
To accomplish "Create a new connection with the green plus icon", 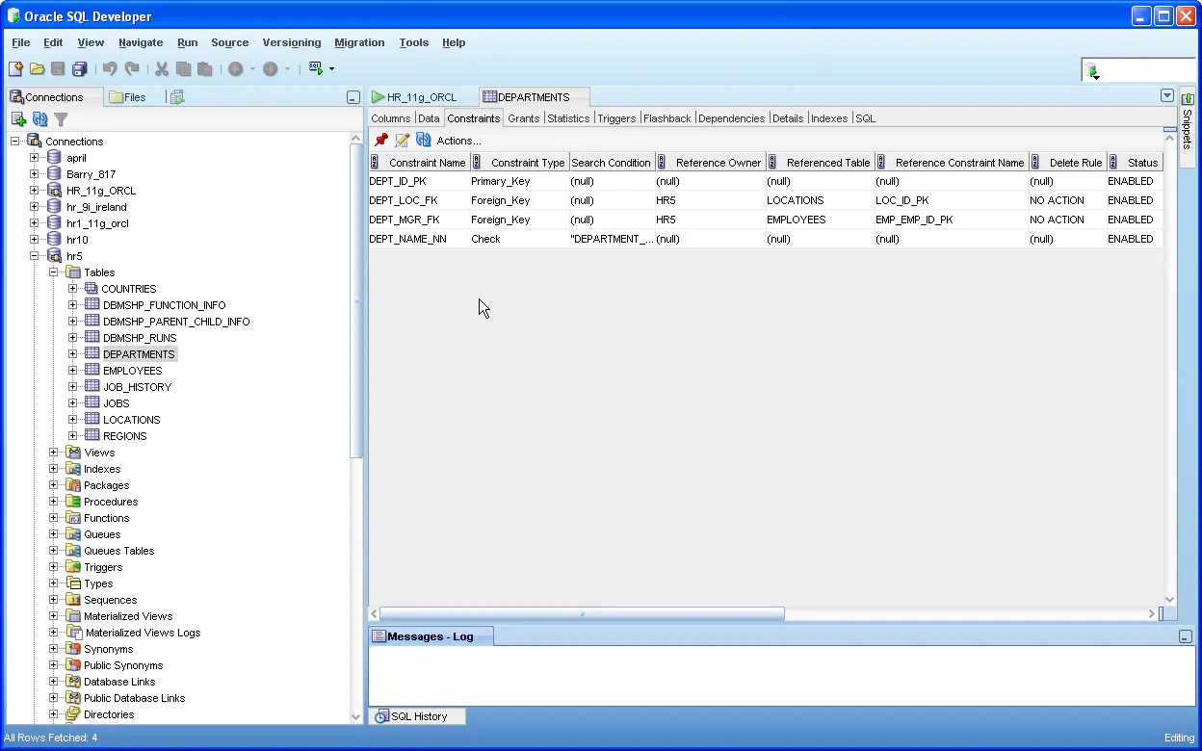I will [19, 119].
